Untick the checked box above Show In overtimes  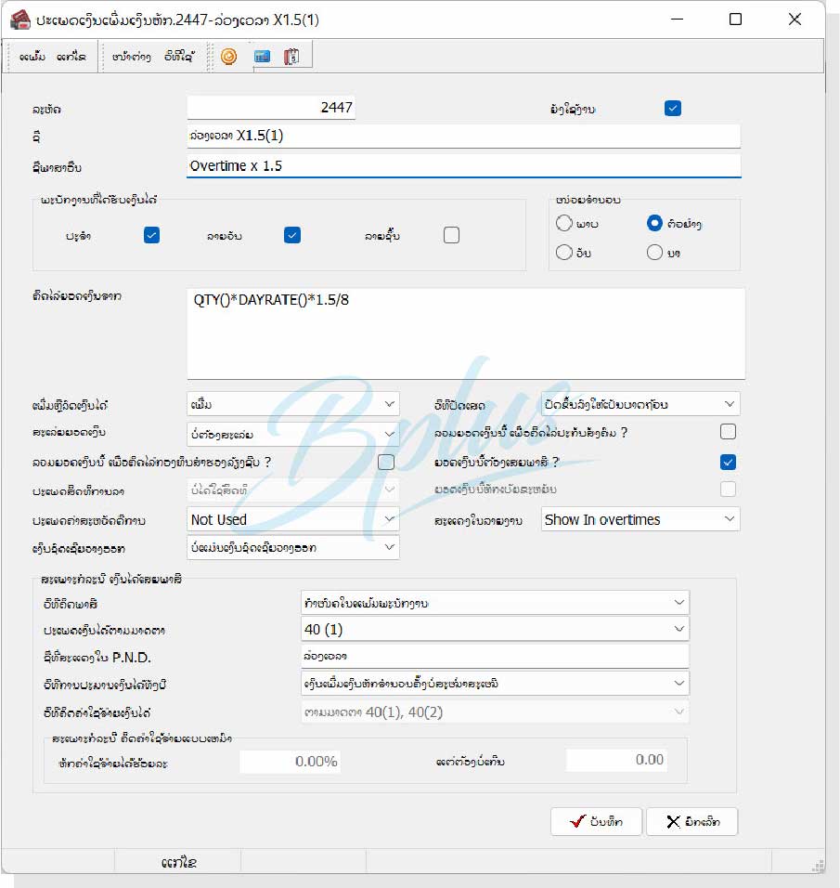click(x=728, y=461)
